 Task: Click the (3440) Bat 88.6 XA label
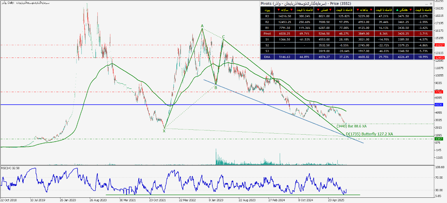[351, 126]
